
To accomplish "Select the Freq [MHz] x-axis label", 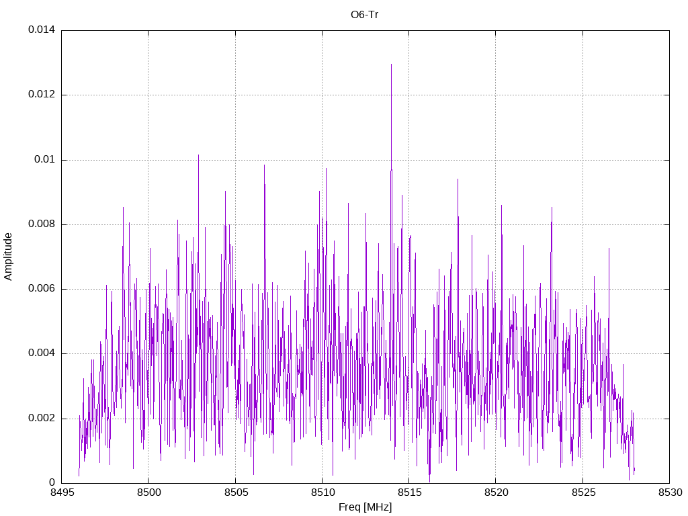I will pyautogui.click(x=365, y=507).
